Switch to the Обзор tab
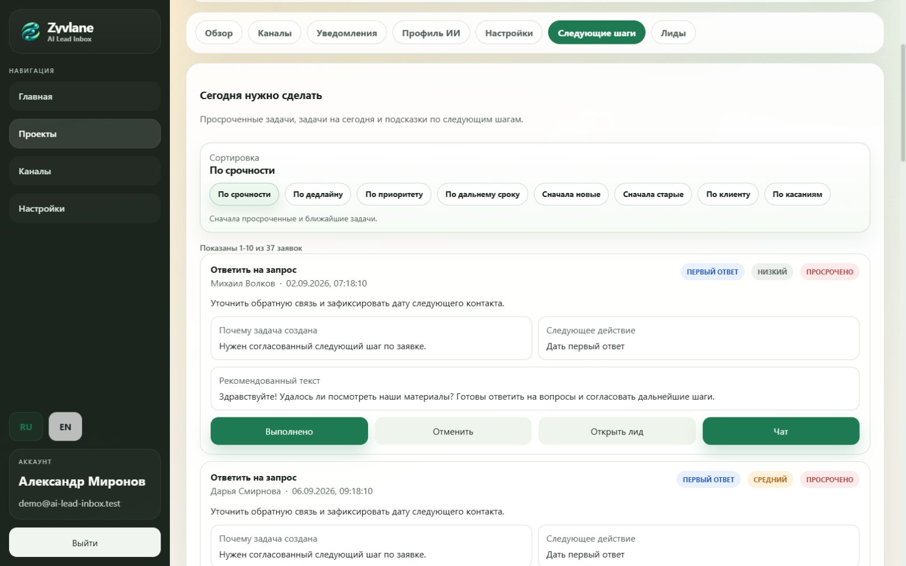 click(x=219, y=32)
